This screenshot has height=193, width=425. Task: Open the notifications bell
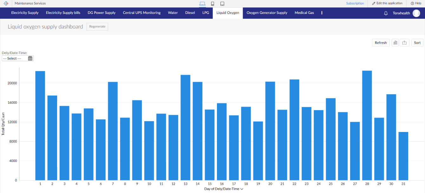coord(386,13)
